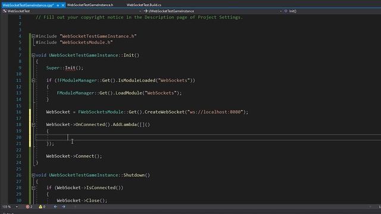Switch to WebSocketTestGameInstance.h tab
Screen dimensions: 381x214
pyautogui.click(x=90, y=5)
